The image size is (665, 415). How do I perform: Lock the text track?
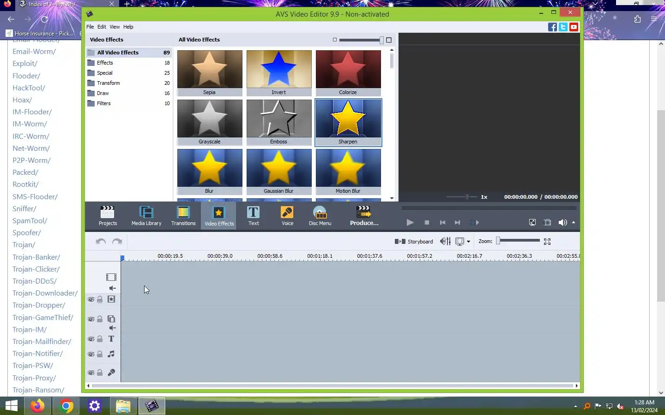click(100, 339)
